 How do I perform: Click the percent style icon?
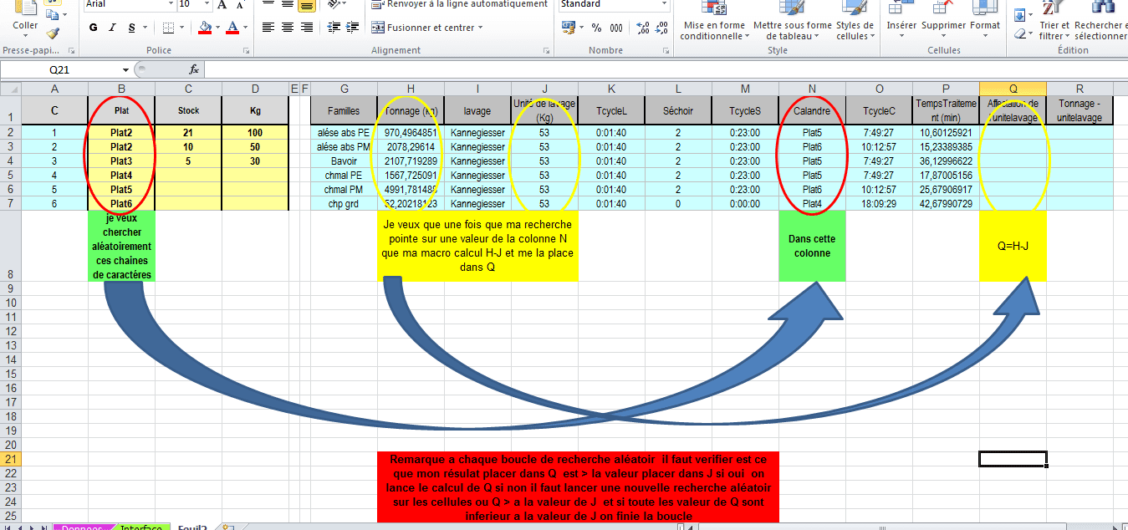click(596, 28)
